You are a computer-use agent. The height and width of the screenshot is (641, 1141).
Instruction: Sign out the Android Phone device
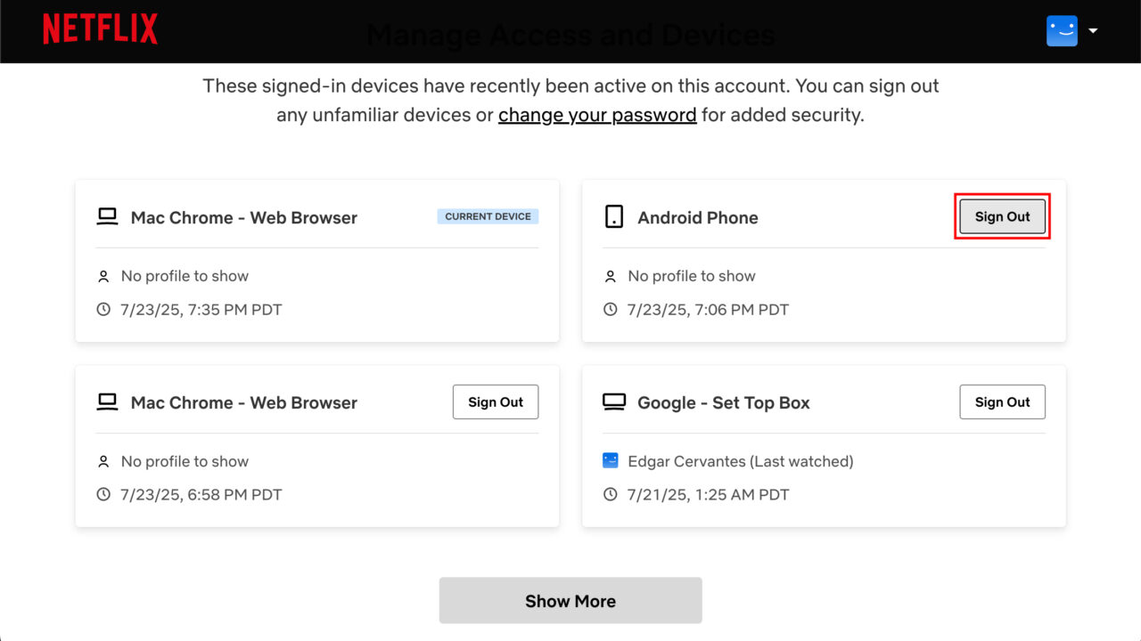1002,216
